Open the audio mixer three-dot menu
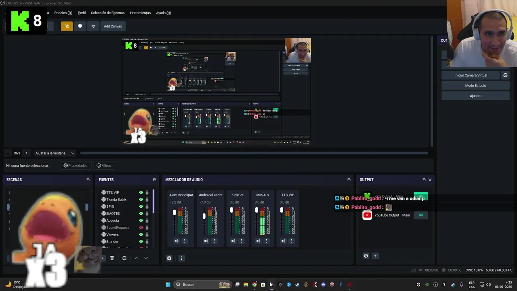The width and height of the screenshot is (517, 291). point(181,258)
